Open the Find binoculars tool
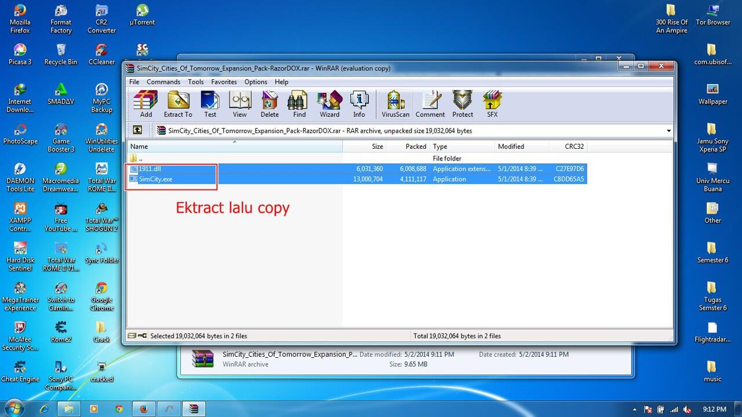 299,104
